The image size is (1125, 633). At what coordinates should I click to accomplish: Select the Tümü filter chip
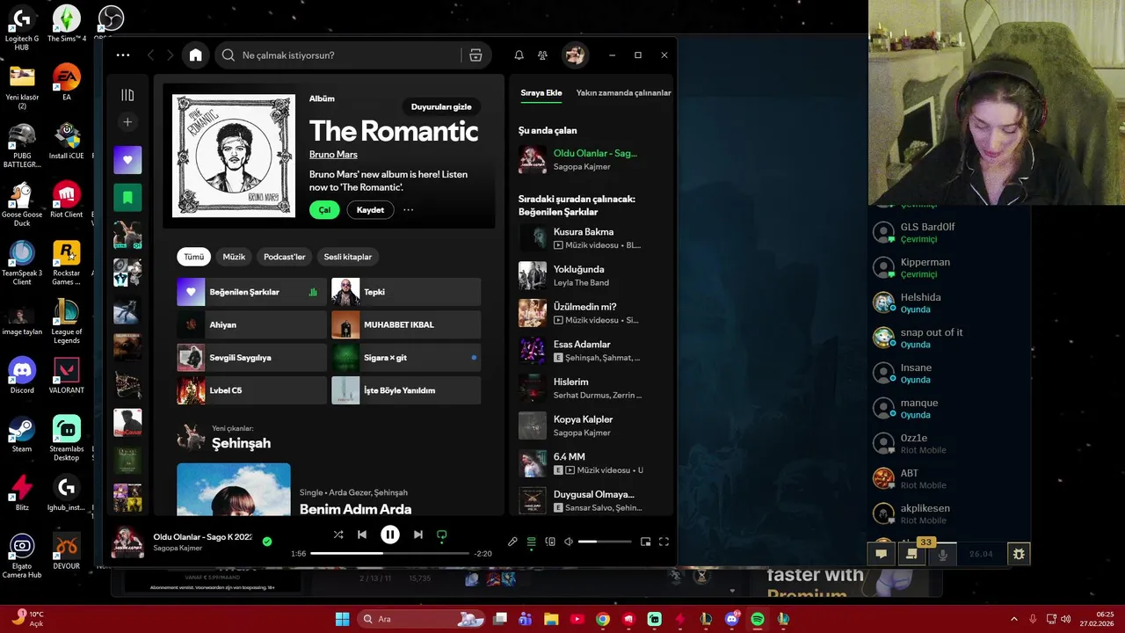pyautogui.click(x=194, y=257)
